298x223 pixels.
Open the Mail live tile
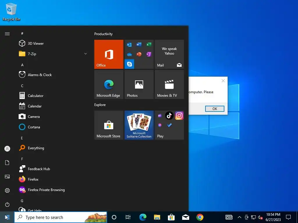169,54
